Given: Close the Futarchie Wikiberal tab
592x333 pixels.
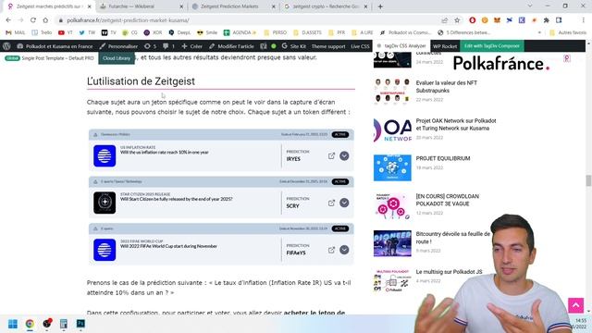Looking at the screenshot, I should point(181,6).
